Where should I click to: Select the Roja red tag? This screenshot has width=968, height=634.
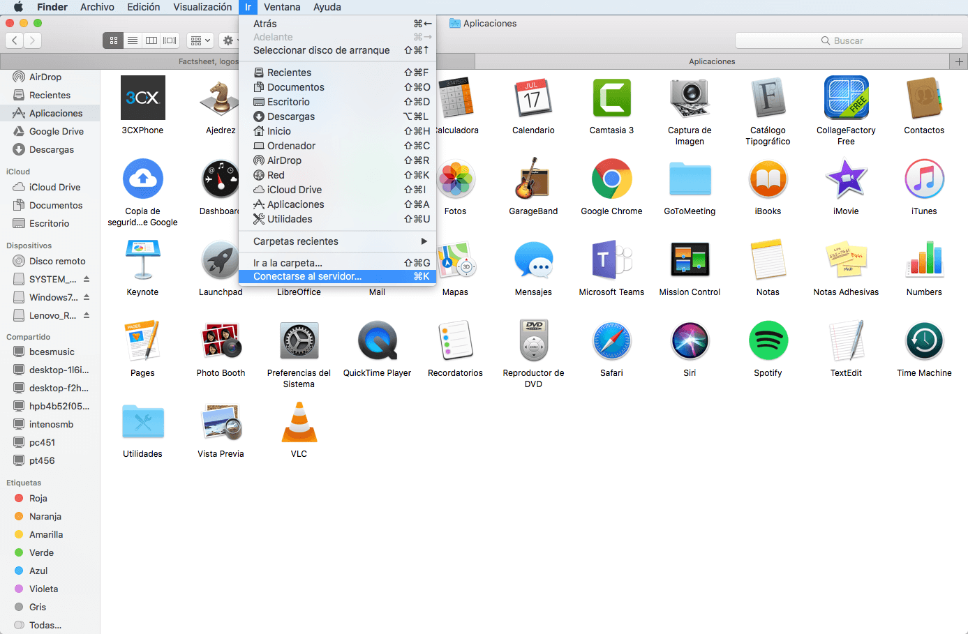click(38, 498)
